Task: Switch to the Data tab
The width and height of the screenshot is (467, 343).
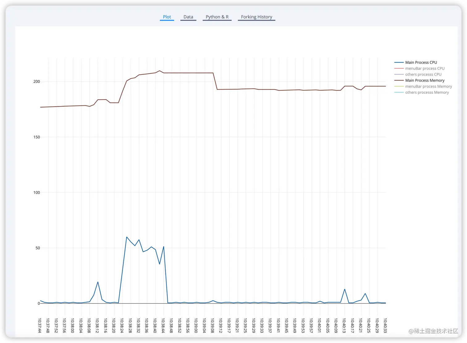Action: 188,17
